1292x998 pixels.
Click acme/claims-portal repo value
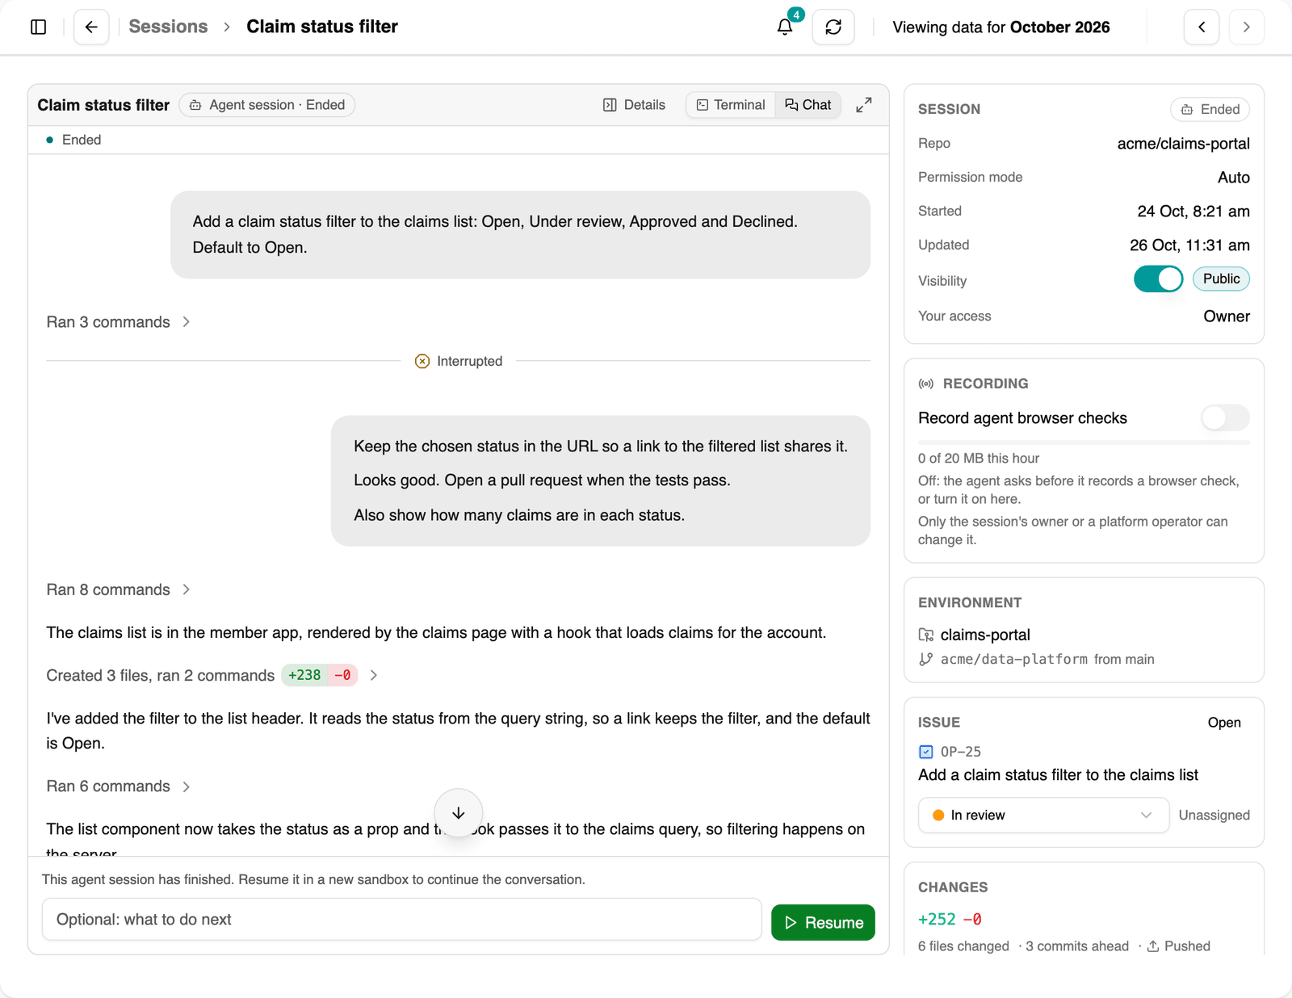tap(1183, 144)
